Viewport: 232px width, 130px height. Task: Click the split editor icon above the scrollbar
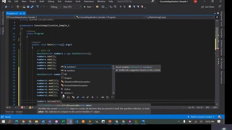(x=217, y=17)
